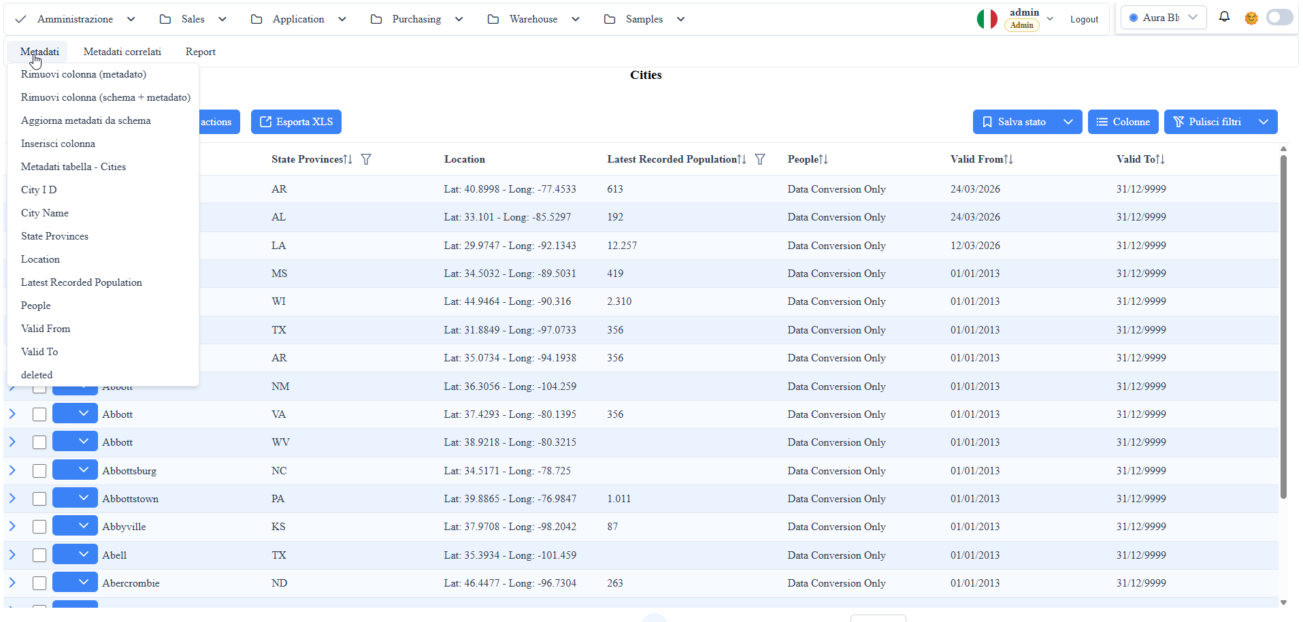Image resolution: width=1303 pixels, height=622 pixels.
Task: Click the Abbyville city name
Action: 124,527
